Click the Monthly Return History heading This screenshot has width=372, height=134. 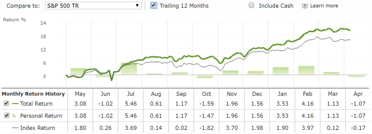click(x=33, y=94)
